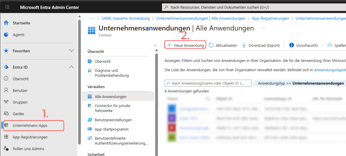Viewport: 346px width, 156px height.
Task: Expand the Favoriten section chevron
Action: point(72,51)
